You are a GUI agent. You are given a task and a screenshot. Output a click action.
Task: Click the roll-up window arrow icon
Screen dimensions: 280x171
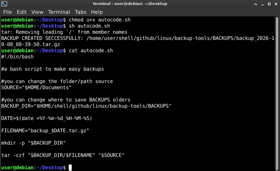pyautogui.click(x=256, y=4)
